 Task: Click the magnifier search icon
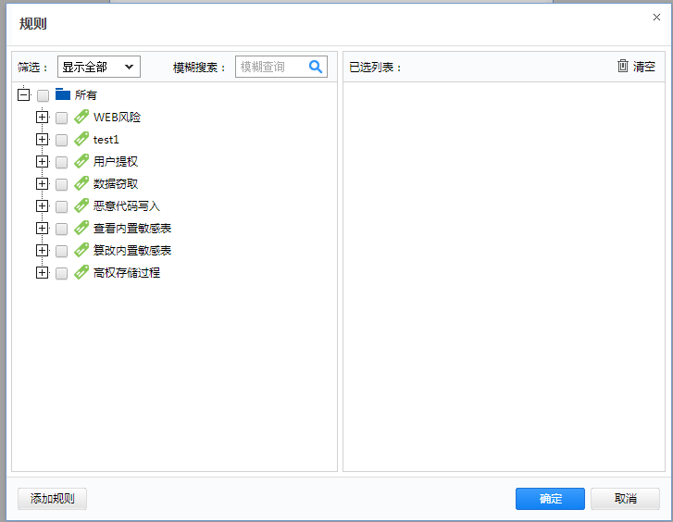point(316,67)
